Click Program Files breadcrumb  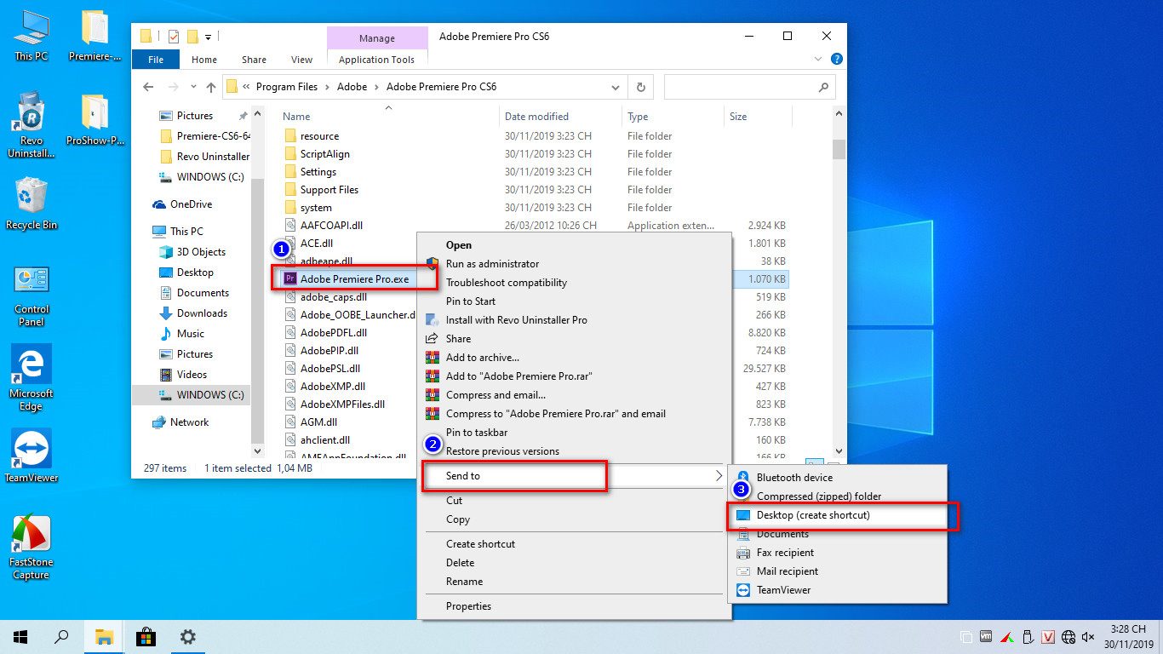point(286,87)
